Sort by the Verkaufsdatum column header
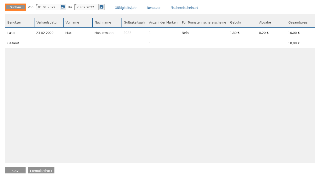319x180 pixels. pyautogui.click(x=48, y=22)
